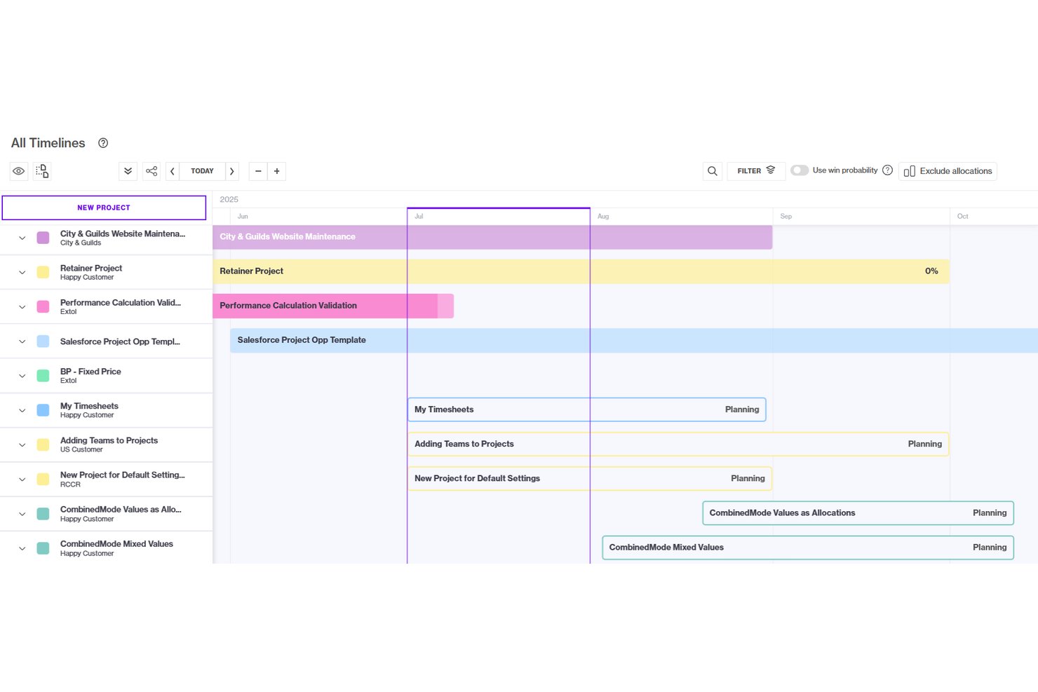Select Adding Teams to Projects planning bar
Viewport: 1038px width, 692px height.
pos(678,444)
